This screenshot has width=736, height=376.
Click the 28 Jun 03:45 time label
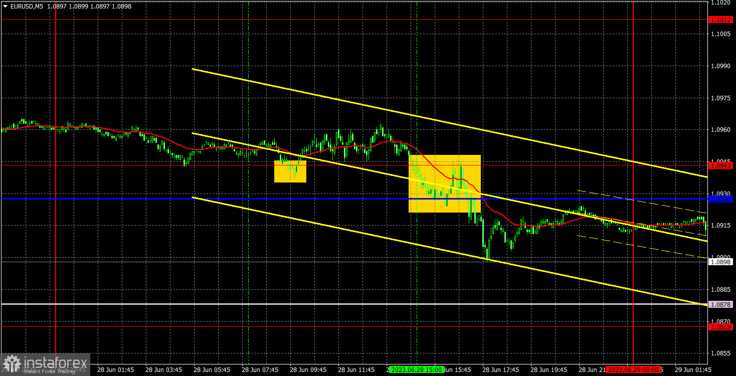[x=163, y=370]
